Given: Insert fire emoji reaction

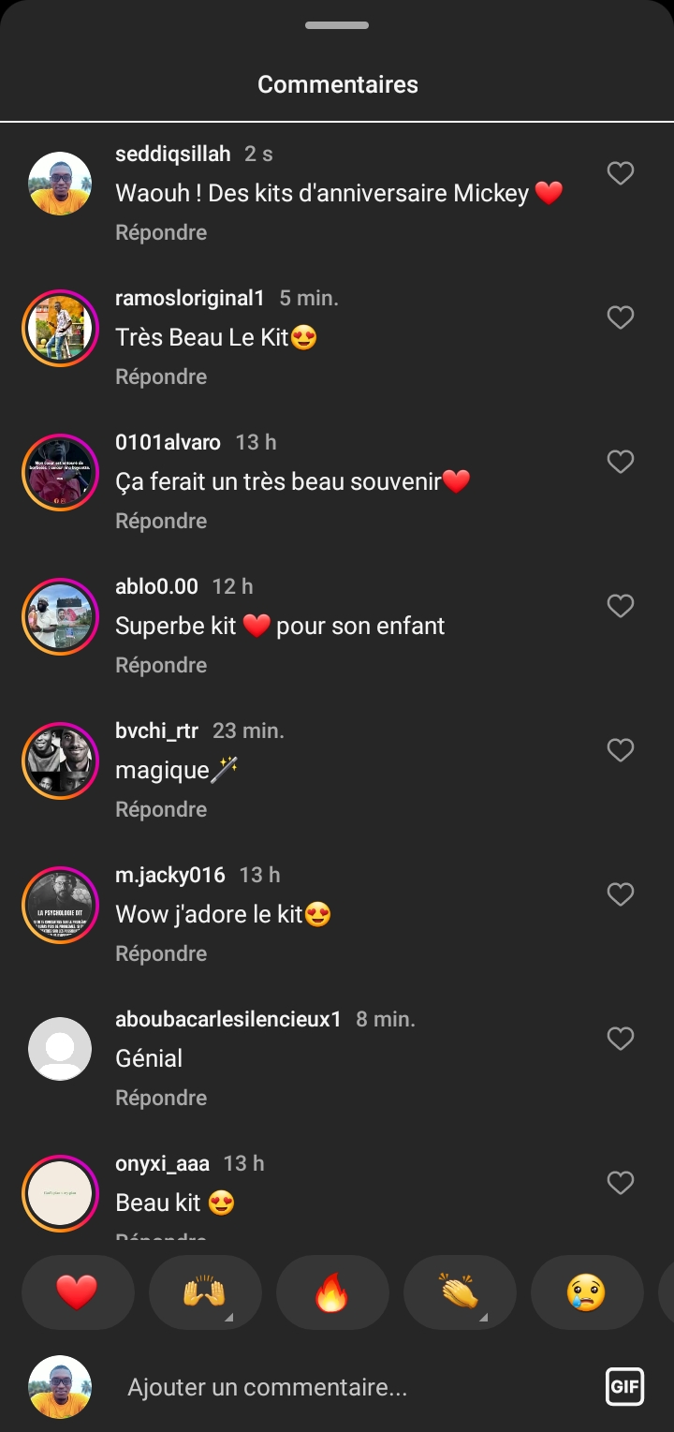Looking at the screenshot, I should pyautogui.click(x=332, y=1292).
